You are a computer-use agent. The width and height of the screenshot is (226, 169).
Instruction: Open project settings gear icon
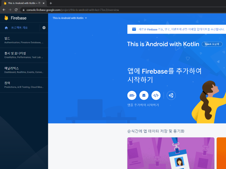(x=44, y=28)
